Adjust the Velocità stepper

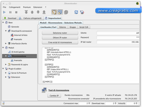coord(136,103)
